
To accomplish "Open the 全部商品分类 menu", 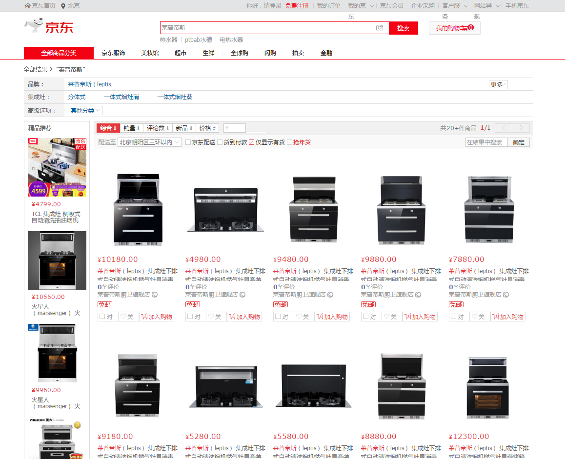I will point(59,53).
